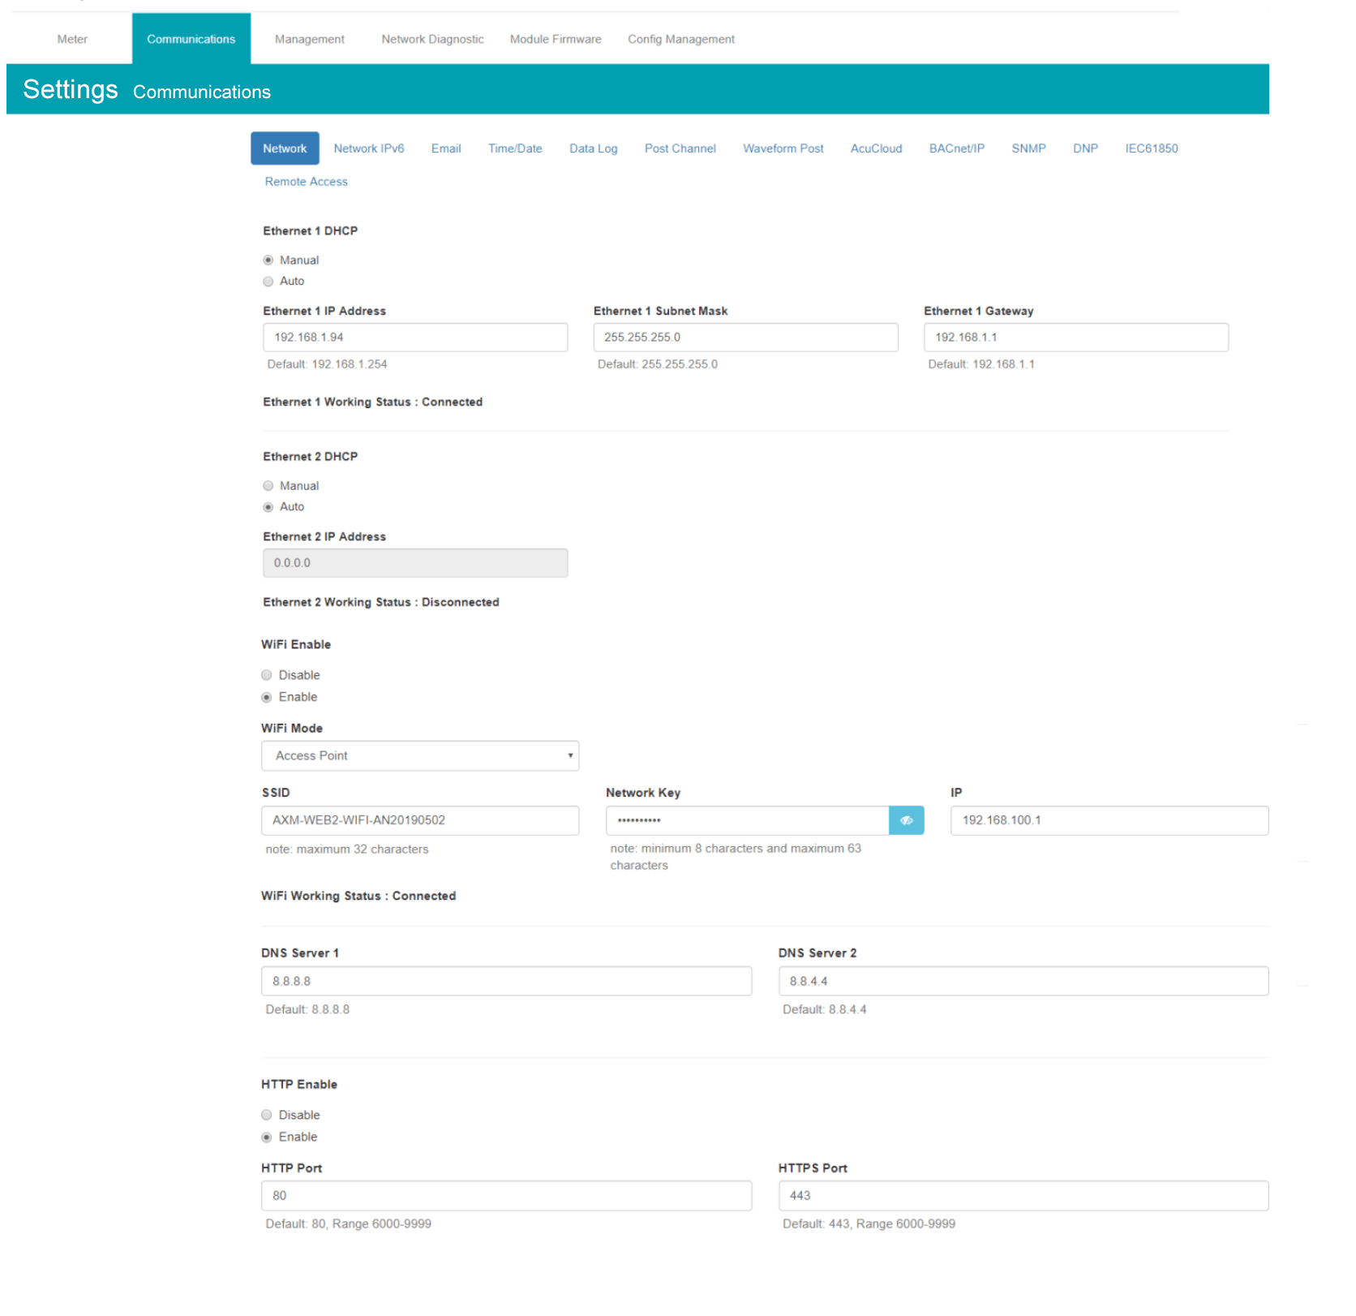Click 'Ethernet 2 Working Status : Disconnected' text

tap(381, 602)
